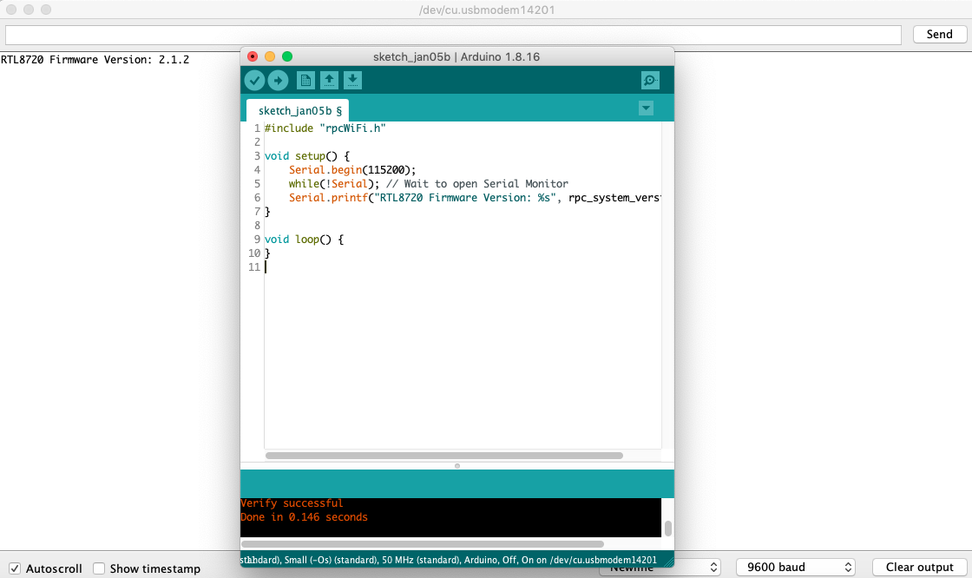The height and width of the screenshot is (578, 972).
Task: Open a sketch via the Open toolbar icon
Action: click(x=329, y=80)
